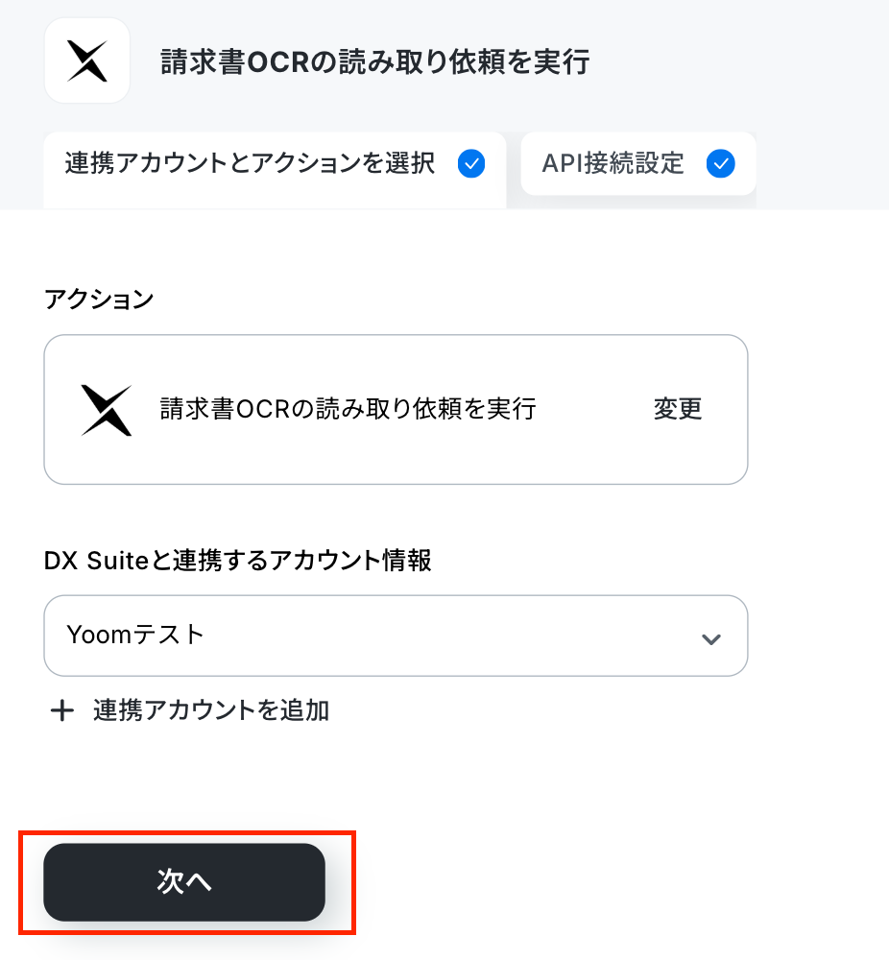Switch to the API接続設定 tab
This screenshot has width=889, height=960.
point(638,163)
